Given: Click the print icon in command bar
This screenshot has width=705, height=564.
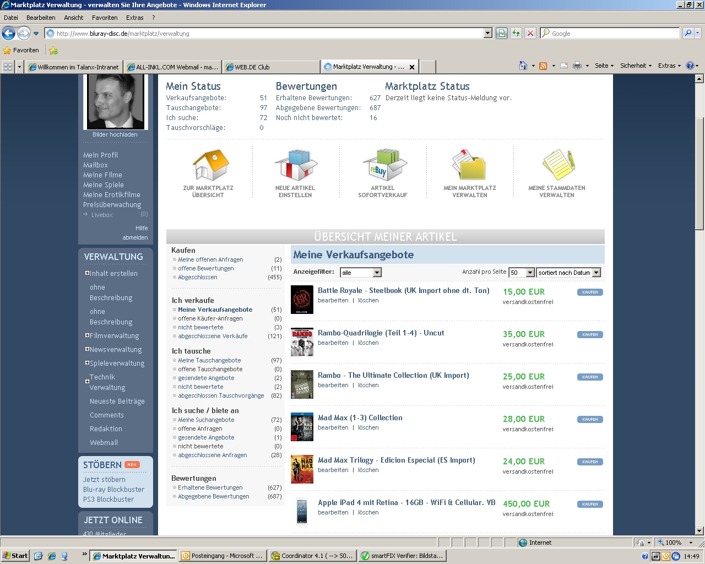Looking at the screenshot, I should coord(577,66).
